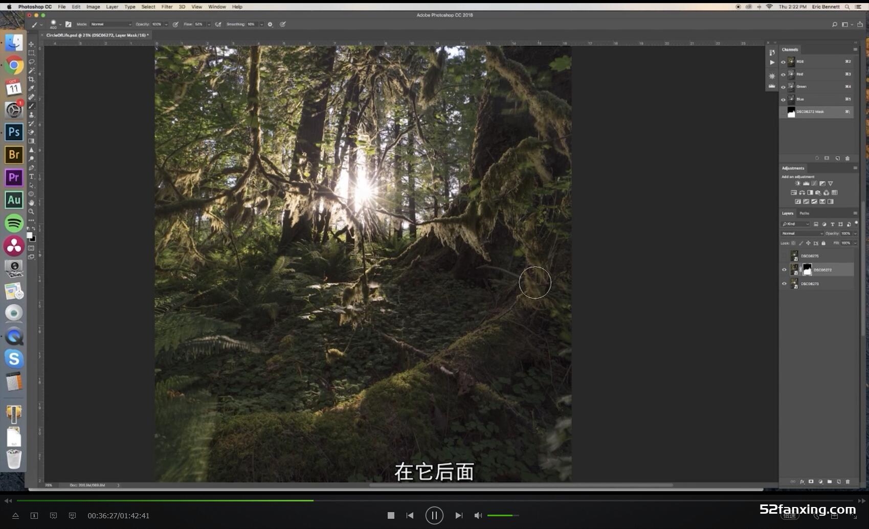
Task: Select the Crop tool
Action: [x=31, y=79]
